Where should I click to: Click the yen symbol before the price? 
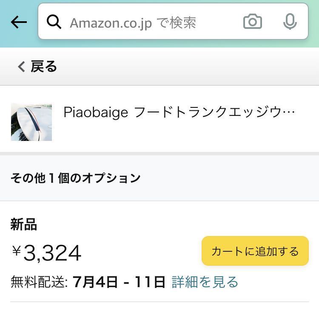pos(16,250)
